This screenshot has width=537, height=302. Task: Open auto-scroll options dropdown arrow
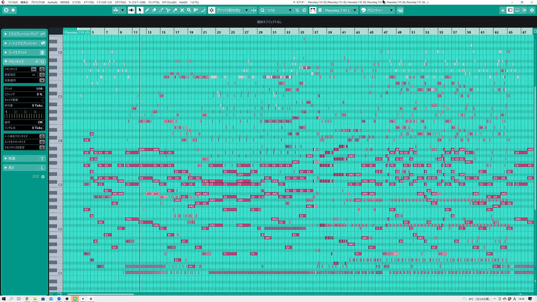[x=123, y=10]
